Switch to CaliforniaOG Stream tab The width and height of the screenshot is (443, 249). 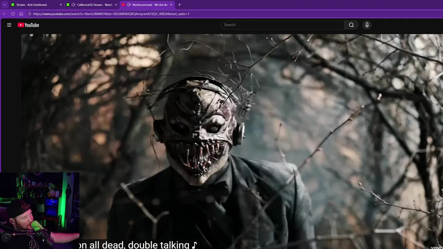coord(92,5)
